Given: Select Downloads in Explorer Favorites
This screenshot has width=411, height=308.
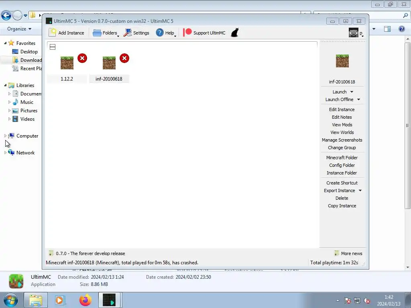Looking at the screenshot, I should click(27, 60).
